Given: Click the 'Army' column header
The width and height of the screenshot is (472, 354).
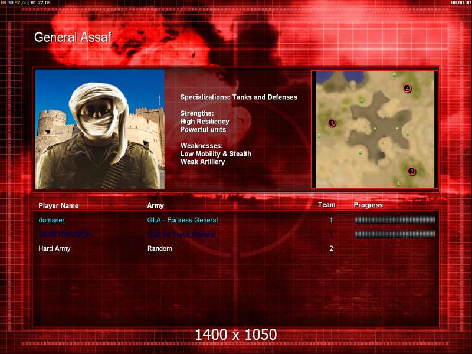Looking at the screenshot, I should click(155, 205).
